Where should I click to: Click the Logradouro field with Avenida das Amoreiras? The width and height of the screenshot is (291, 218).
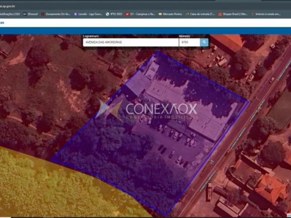(x=131, y=42)
